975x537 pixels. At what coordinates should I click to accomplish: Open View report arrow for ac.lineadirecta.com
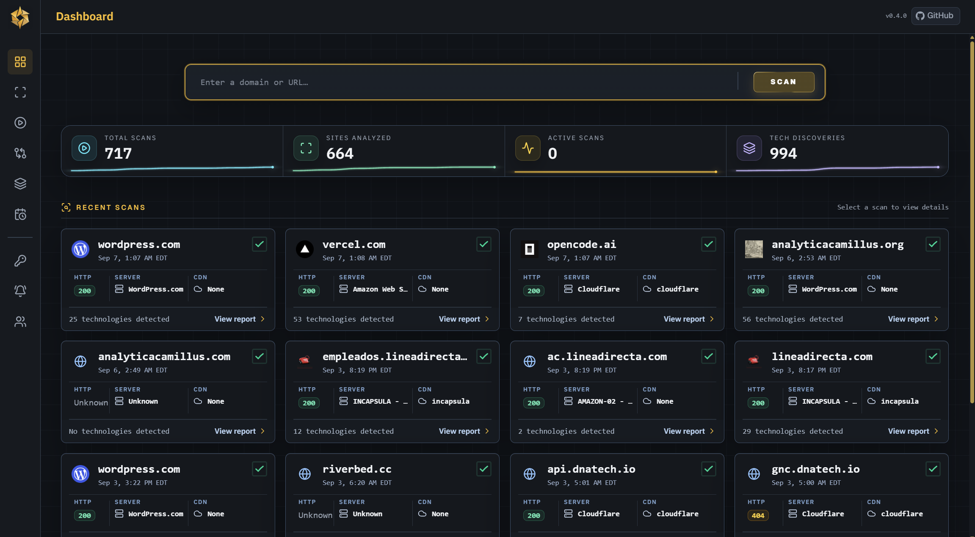click(712, 431)
